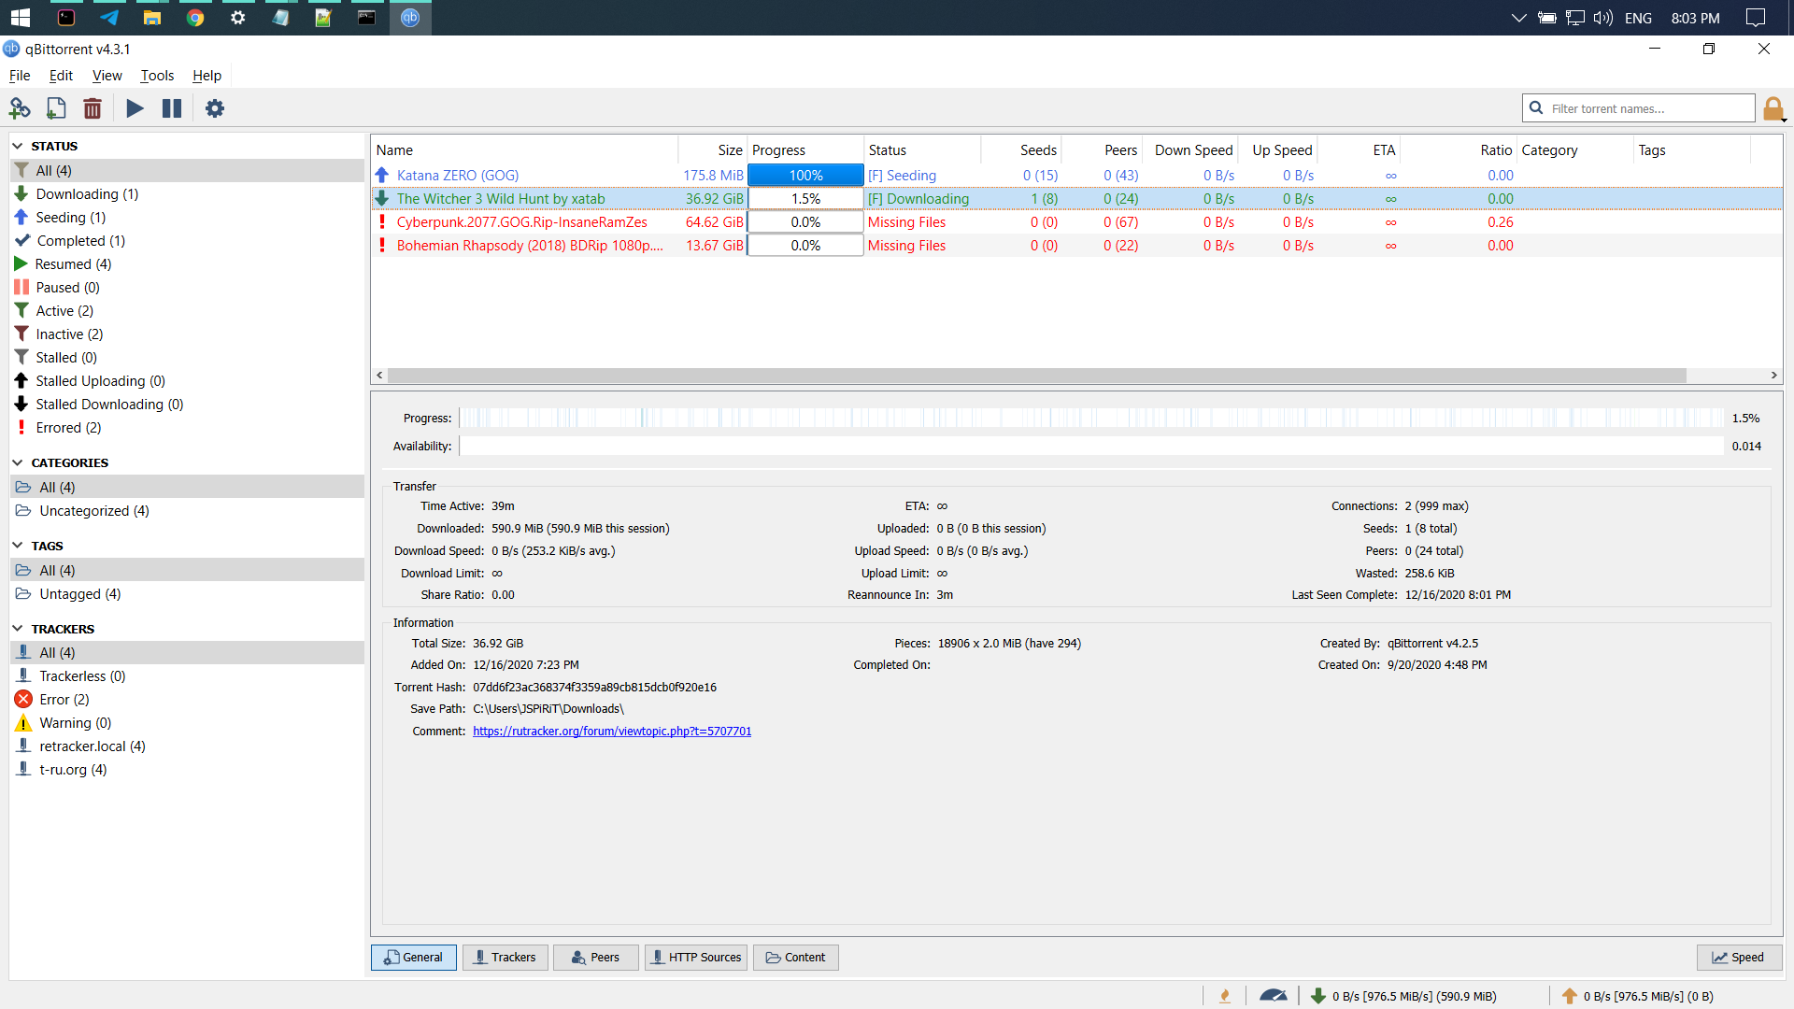Switch to the Trackers tab
1794x1009 pixels.
(505, 957)
